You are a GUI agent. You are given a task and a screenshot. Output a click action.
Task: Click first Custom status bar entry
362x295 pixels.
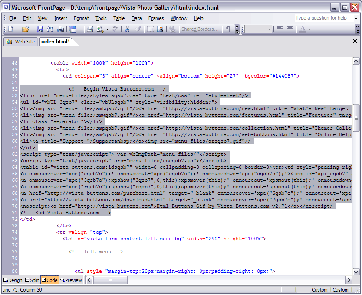(x=319, y=290)
